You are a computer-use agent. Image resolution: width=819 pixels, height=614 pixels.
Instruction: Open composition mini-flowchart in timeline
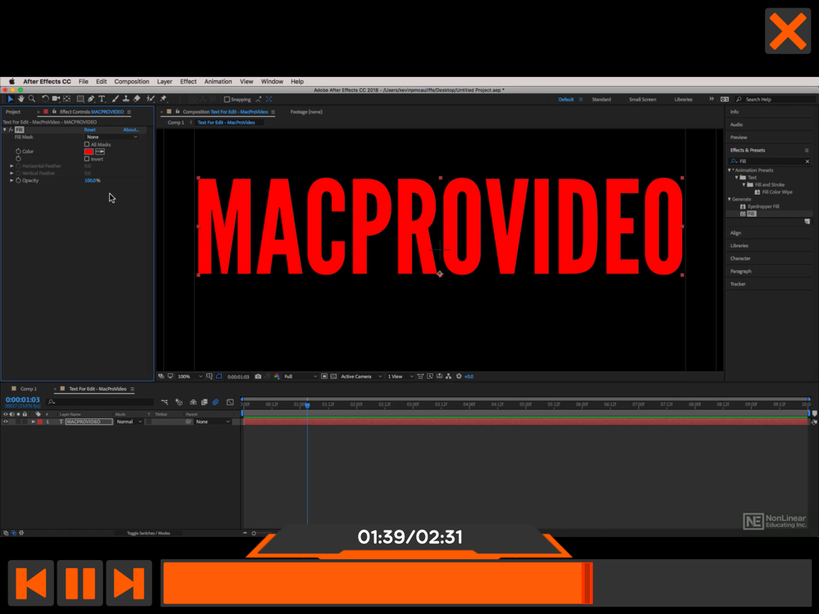pyautogui.click(x=165, y=402)
